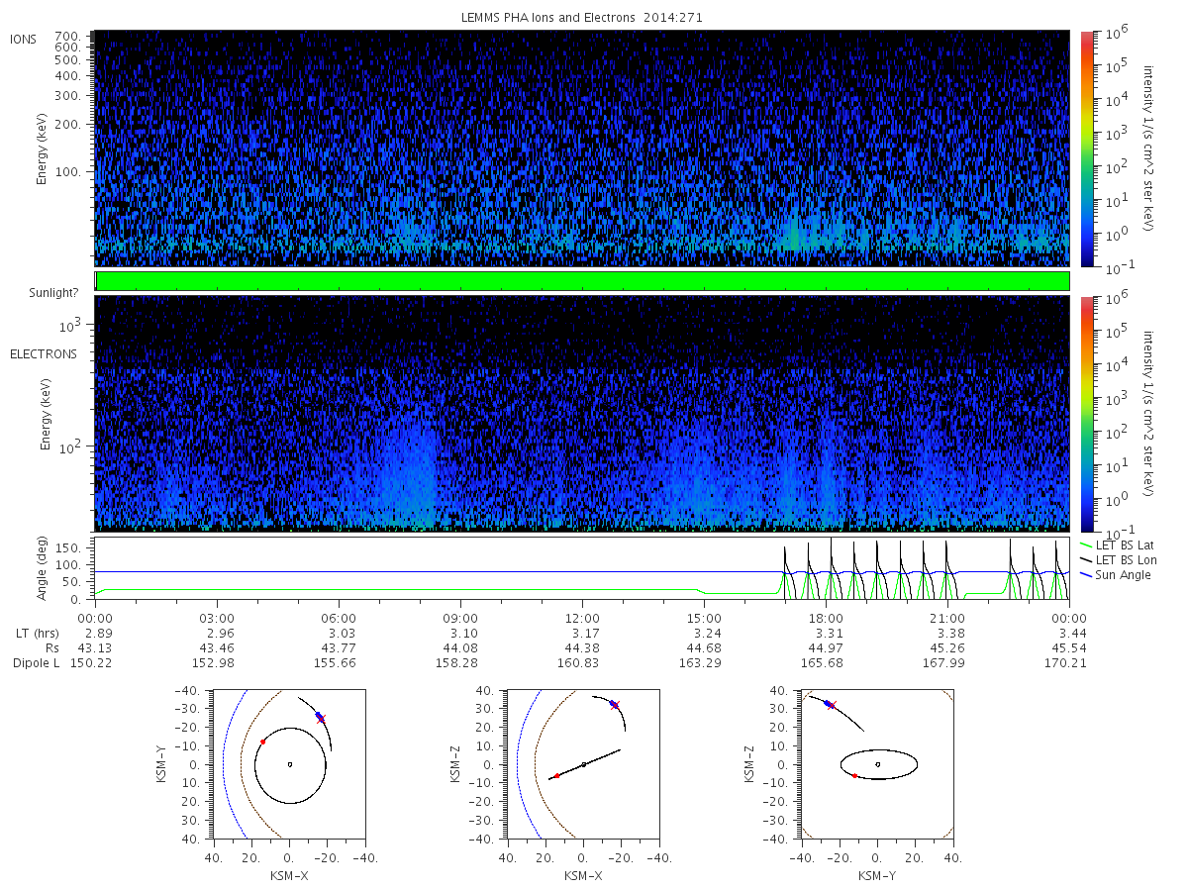Click the IONS panel label
The height and width of the screenshot is (891, 1188).
[x=24, y=40]
